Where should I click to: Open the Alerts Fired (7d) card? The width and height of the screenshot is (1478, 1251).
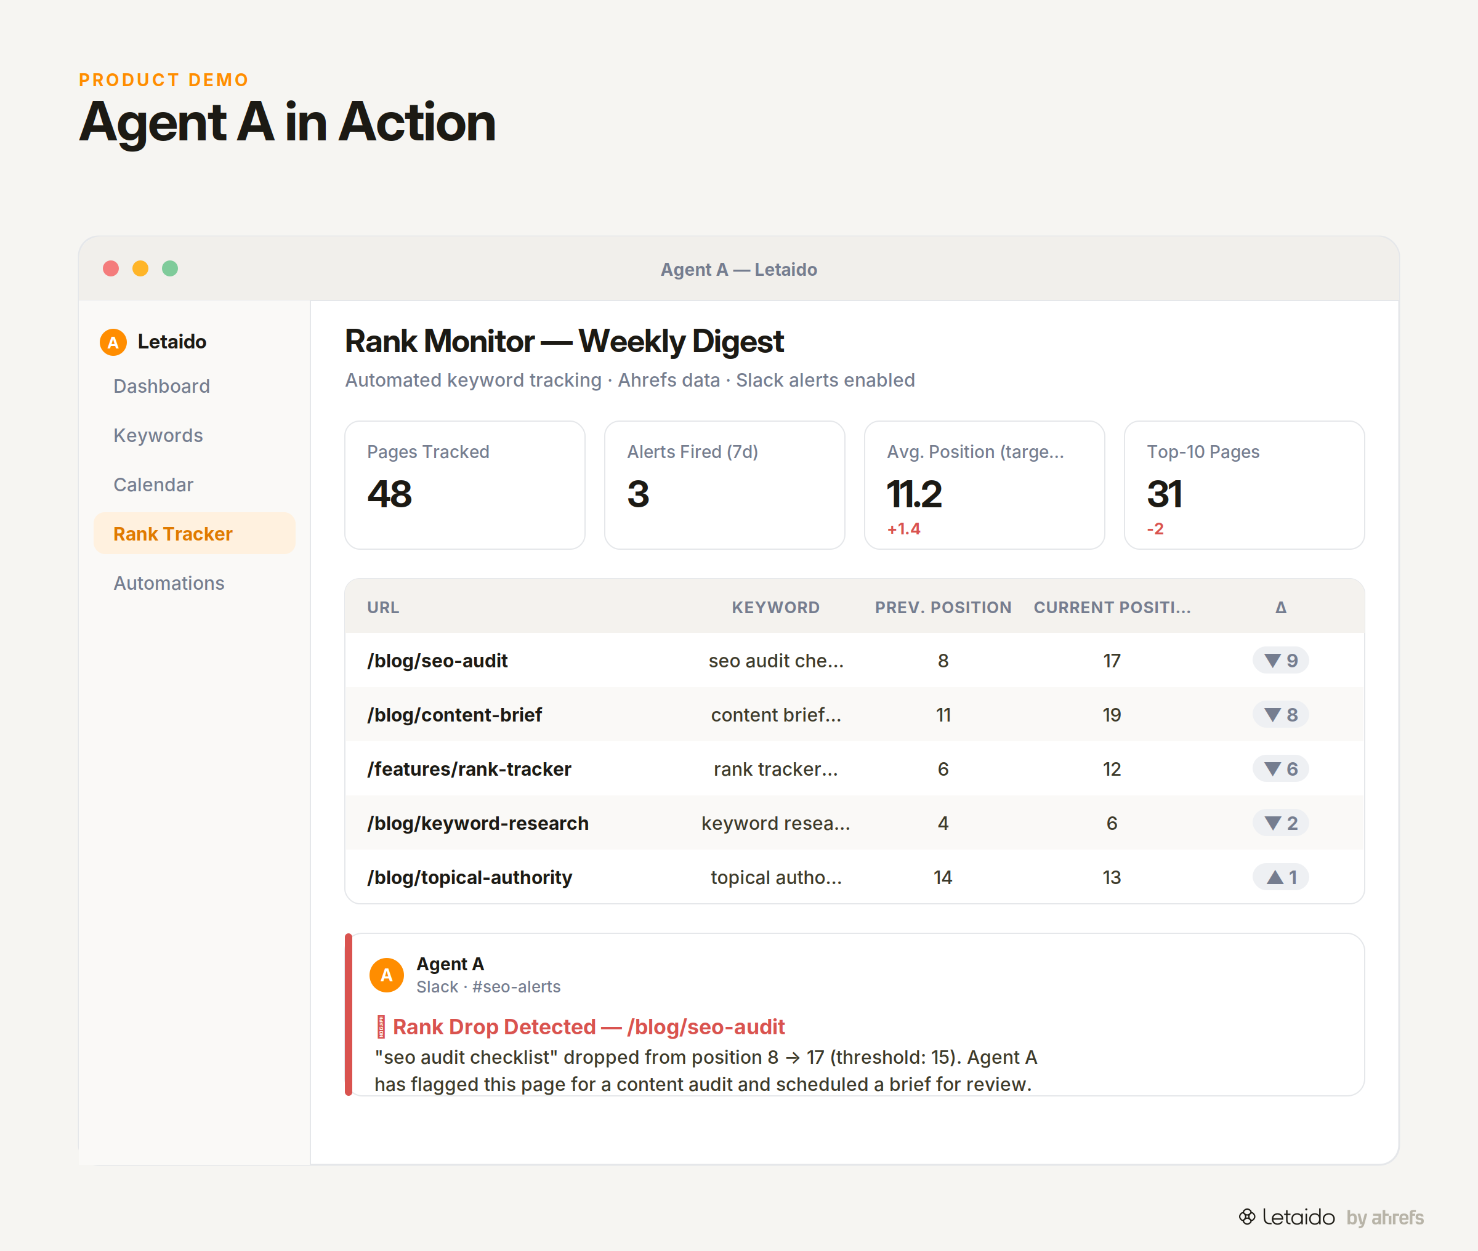[724, 485]
